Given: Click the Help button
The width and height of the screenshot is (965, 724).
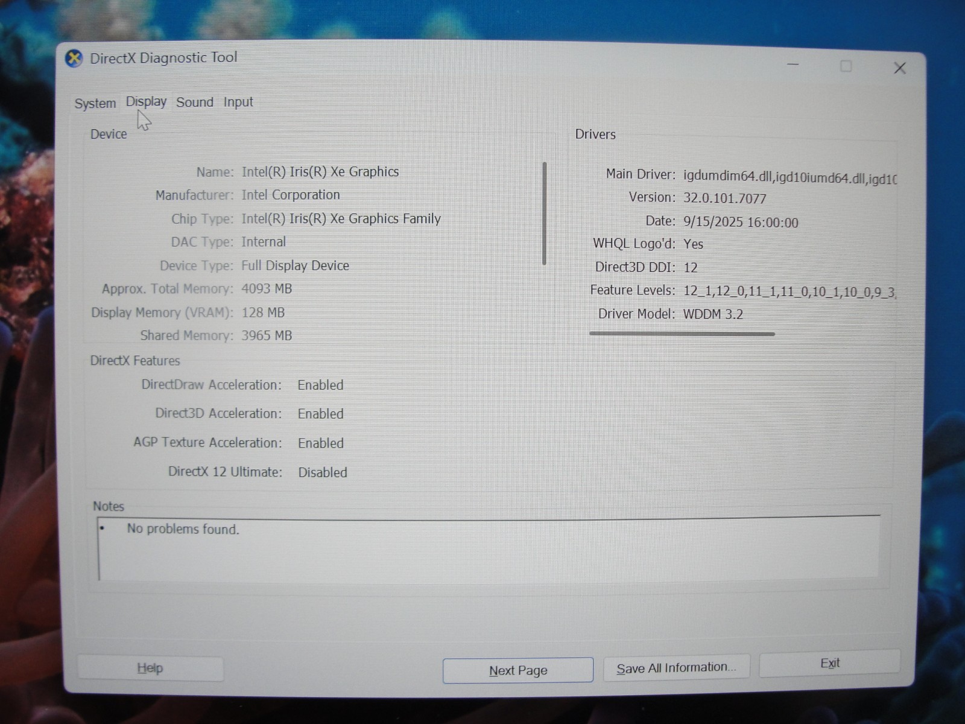Looking at the screenshot, I should pyautogui.click(x=150, y=668).
